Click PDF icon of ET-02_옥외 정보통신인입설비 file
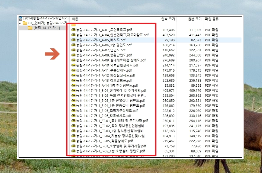 coord(73,126)
